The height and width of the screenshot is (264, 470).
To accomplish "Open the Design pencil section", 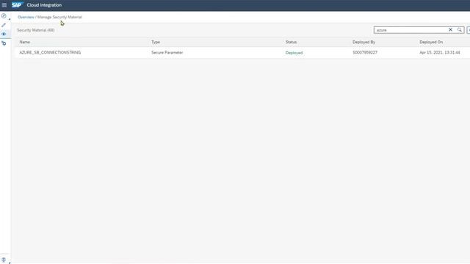I will pyautogui.click(x=4, y=25).
